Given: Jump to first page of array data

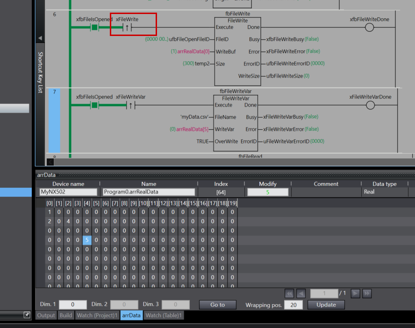Looking at the screenshot, I should 289,293.
